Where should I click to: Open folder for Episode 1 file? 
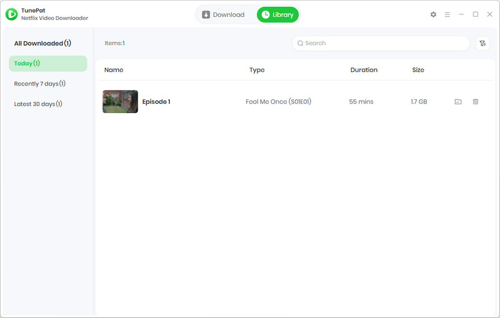tap(458, 102)
